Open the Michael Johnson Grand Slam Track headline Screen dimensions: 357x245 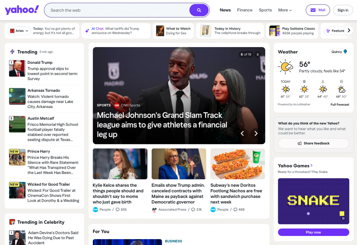click(x=162, y=125)
